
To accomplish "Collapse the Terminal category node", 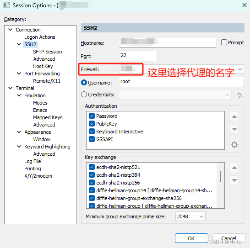I will 11,88.
